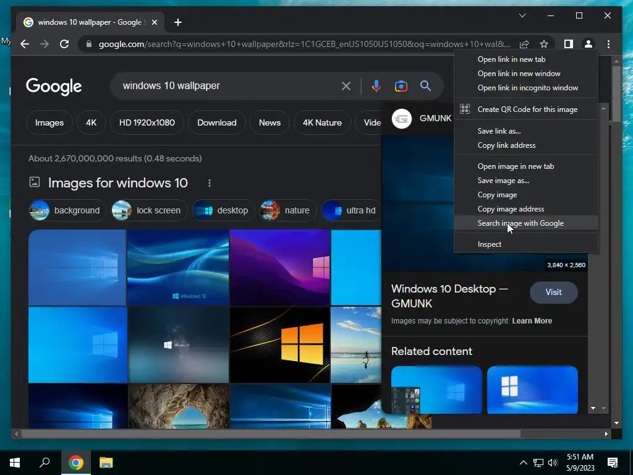Click the Chrome forward arrow
The image size is (633, 475).
[x=45, y=44]
